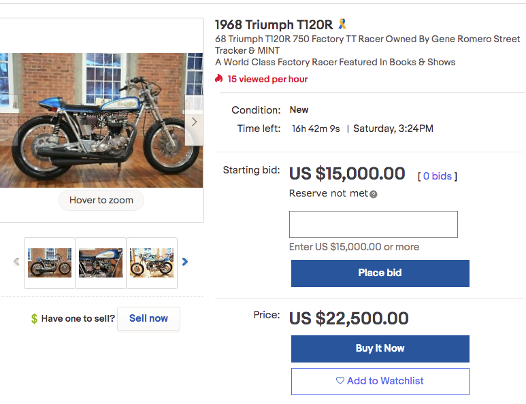Click the Hover to zoom pill

point(101,201)
